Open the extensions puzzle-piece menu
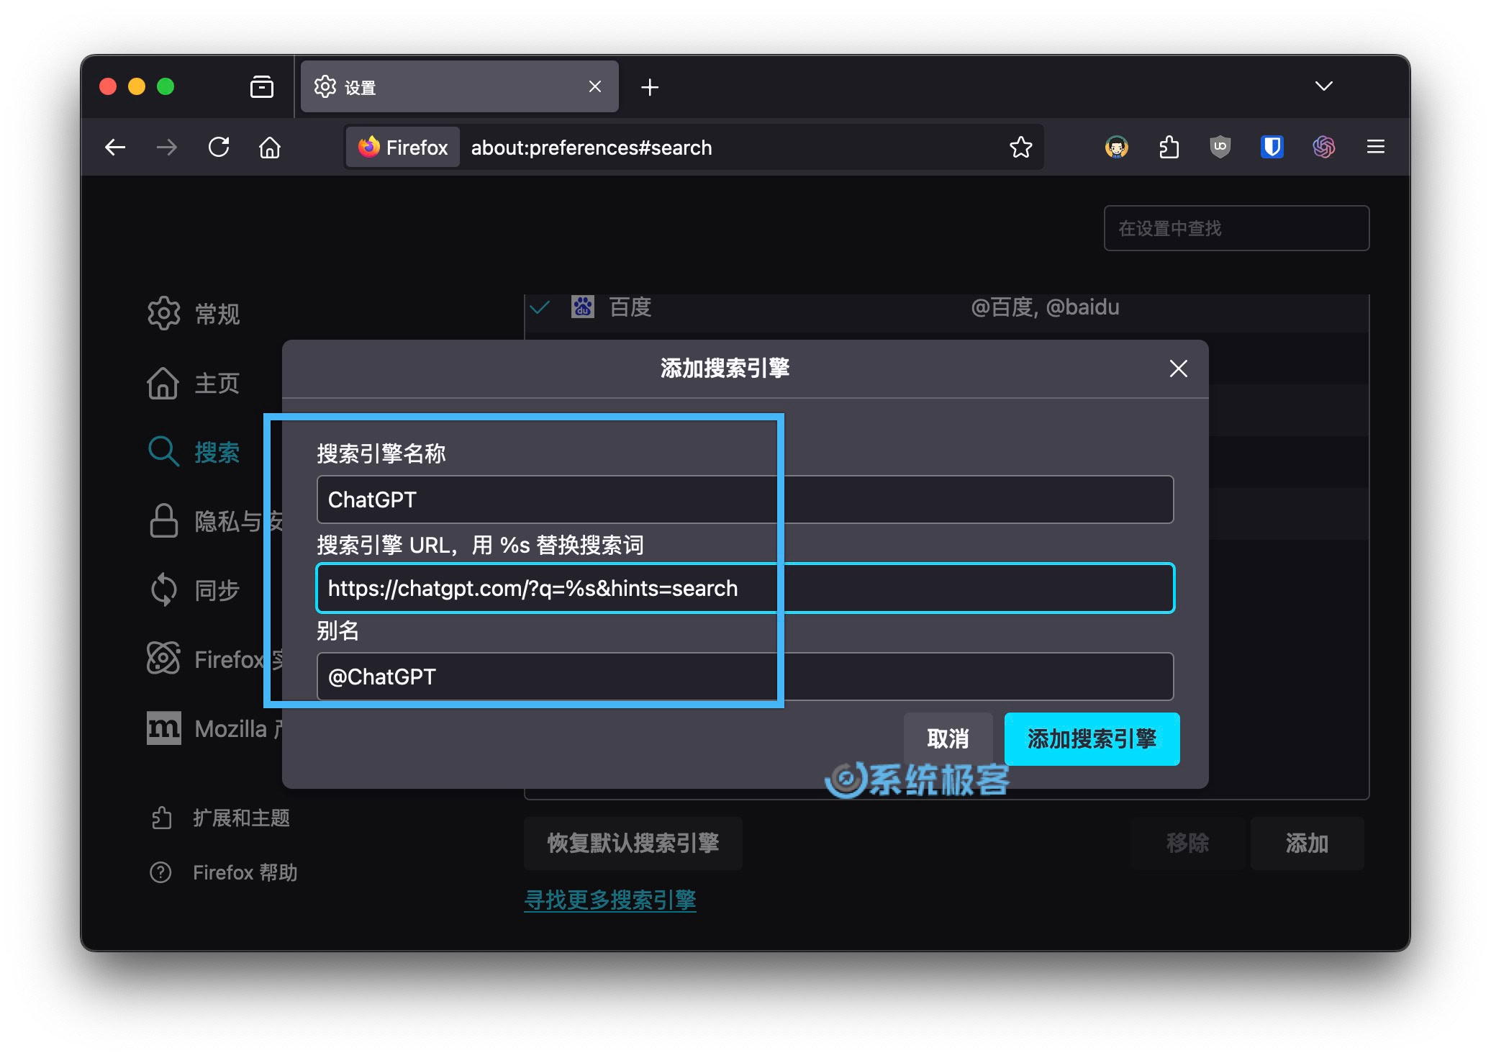The height and width of the screenshot is (1058, 1491). (x=1169, y=148)
